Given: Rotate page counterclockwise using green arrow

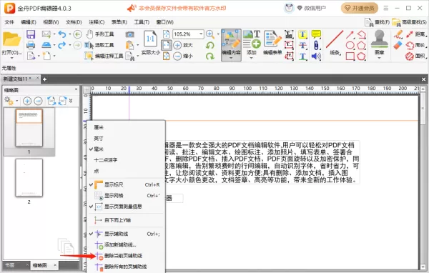Looking at the screenshot, I should [x=209, y=45].
